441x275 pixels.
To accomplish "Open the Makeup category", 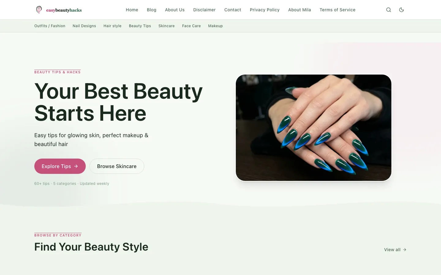I will click(216, 26).
